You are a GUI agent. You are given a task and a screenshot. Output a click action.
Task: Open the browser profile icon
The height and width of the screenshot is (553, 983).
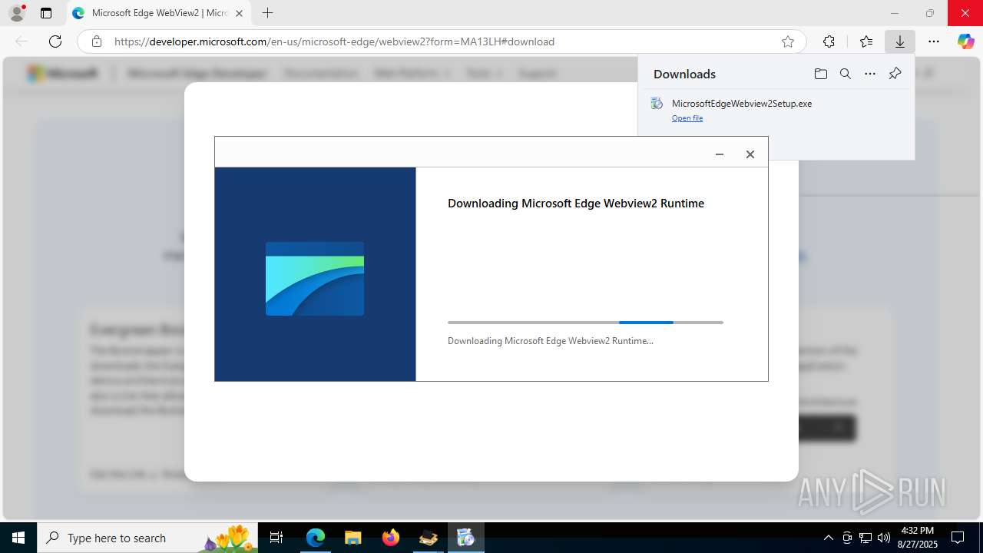coord(17,13)
